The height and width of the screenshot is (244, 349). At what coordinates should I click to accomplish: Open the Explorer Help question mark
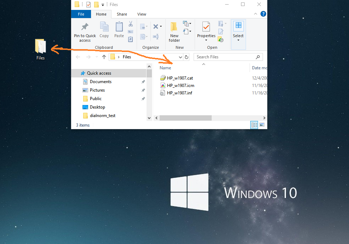pyautogui.click(x=263, y=14)
